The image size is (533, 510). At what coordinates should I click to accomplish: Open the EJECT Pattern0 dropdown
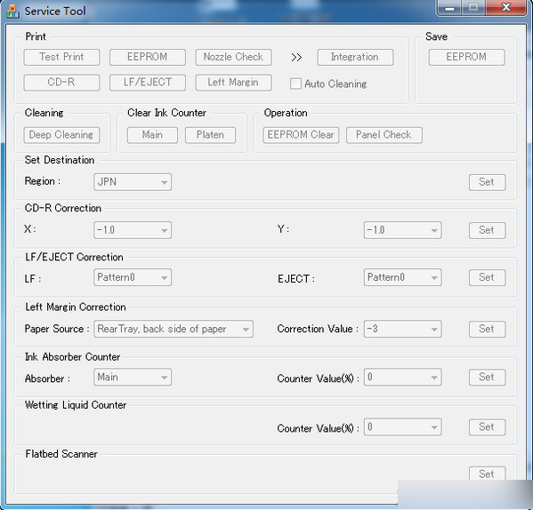point(402,277)
